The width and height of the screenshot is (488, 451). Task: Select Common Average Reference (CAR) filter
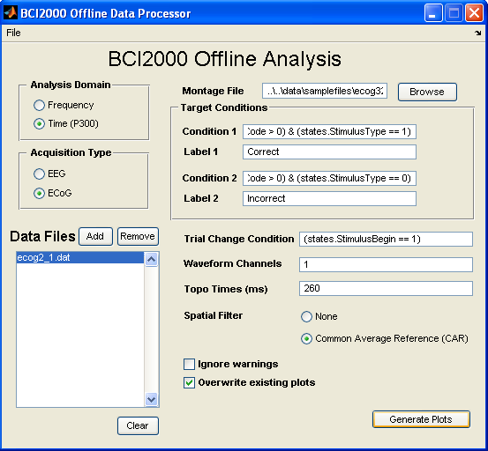tap(306, 338)
